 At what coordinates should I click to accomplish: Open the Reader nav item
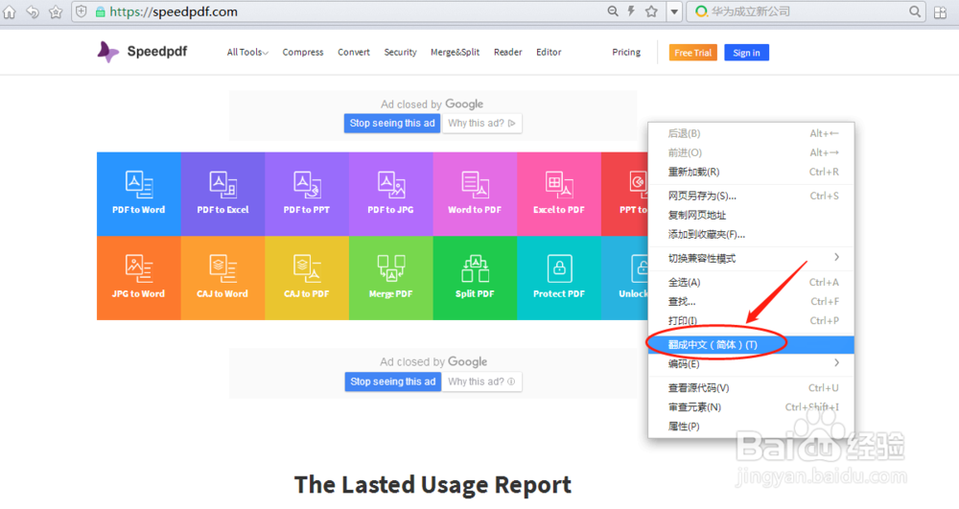(x=507, y=53)
